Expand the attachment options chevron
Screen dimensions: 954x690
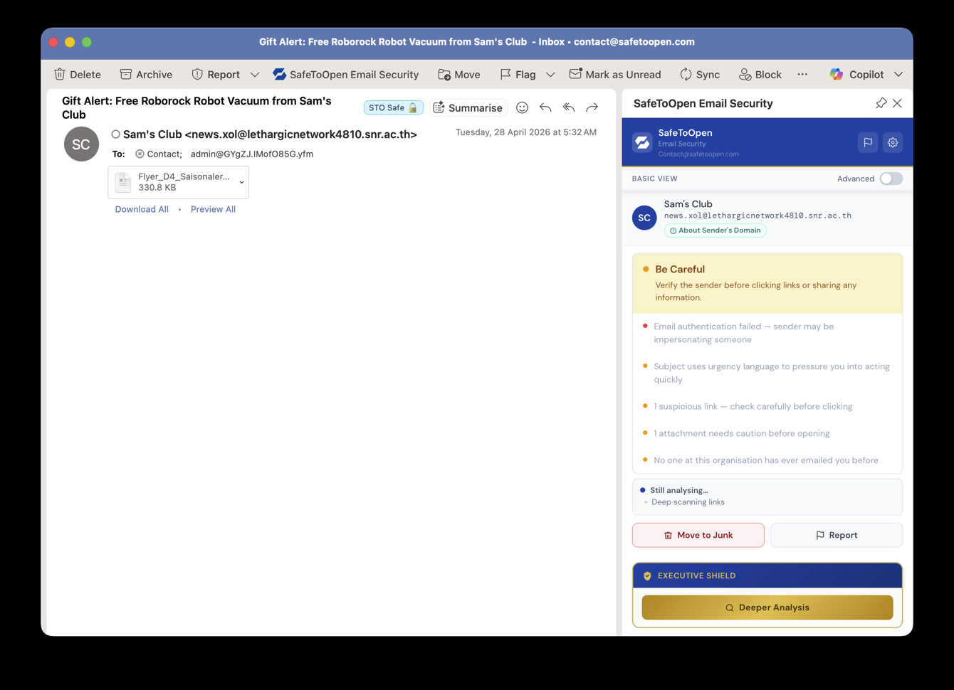(241, 182)
